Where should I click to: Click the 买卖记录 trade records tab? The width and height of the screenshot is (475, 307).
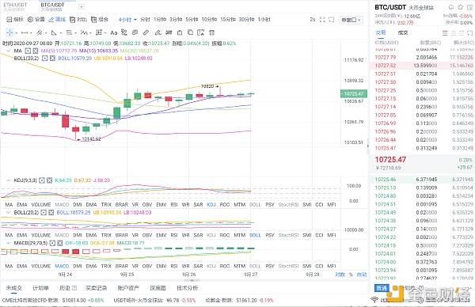(96, 288)
